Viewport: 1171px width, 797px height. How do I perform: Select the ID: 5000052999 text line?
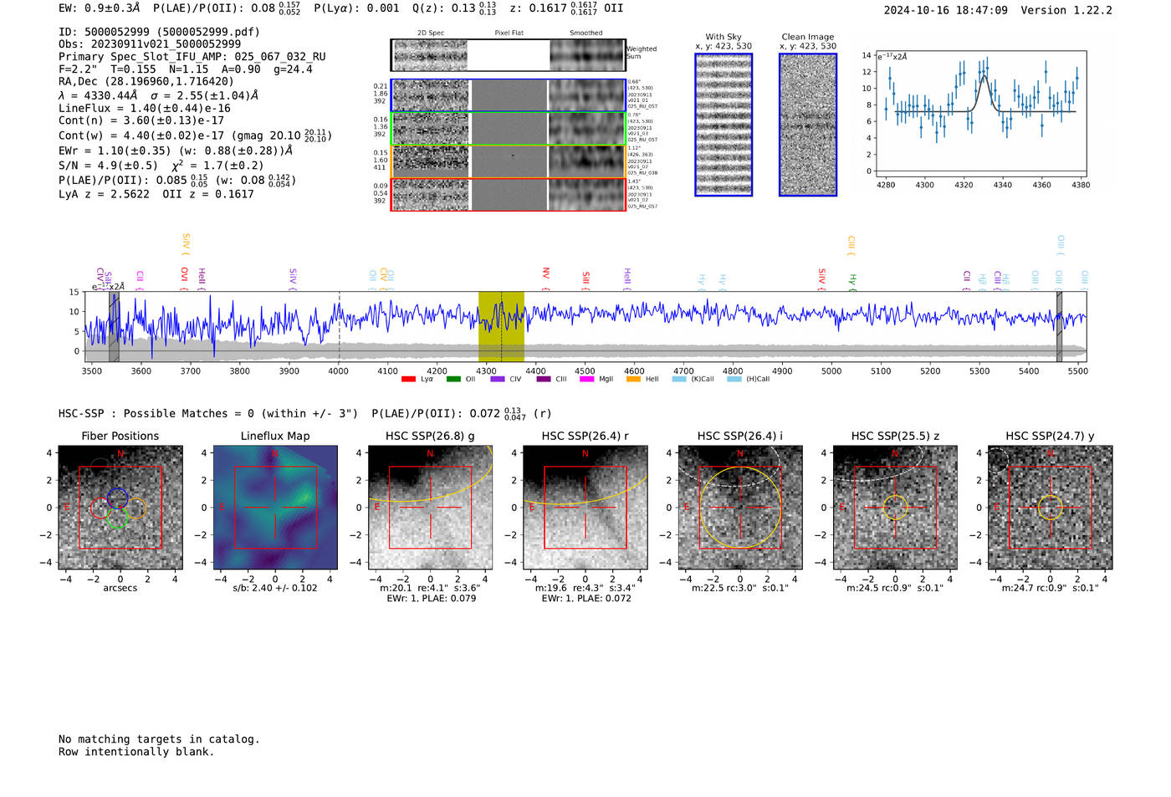pos(159,32)
